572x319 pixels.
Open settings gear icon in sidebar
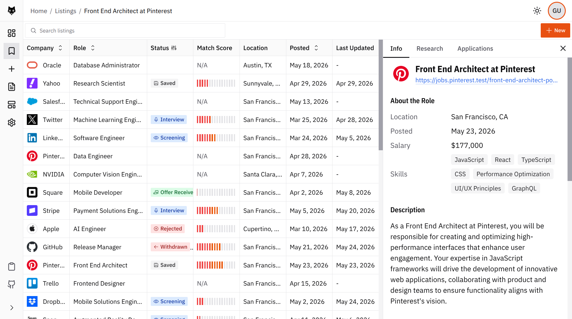[x=12, y=123]
